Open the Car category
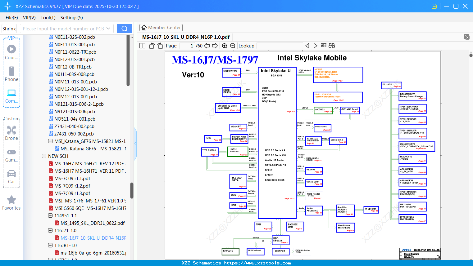The height and width of the screenshot is (266, 473). [11, 177]
